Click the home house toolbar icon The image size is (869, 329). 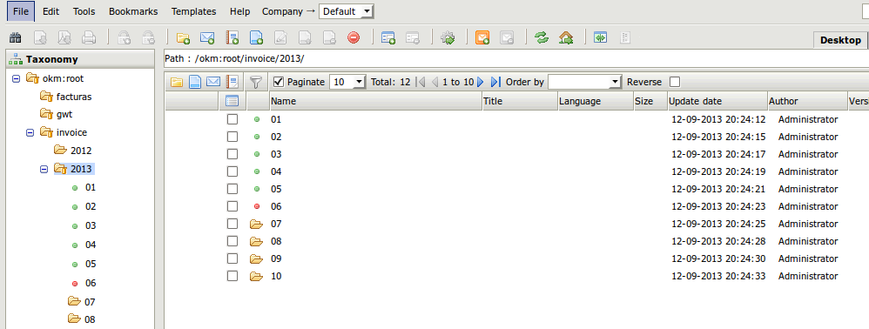566,37
